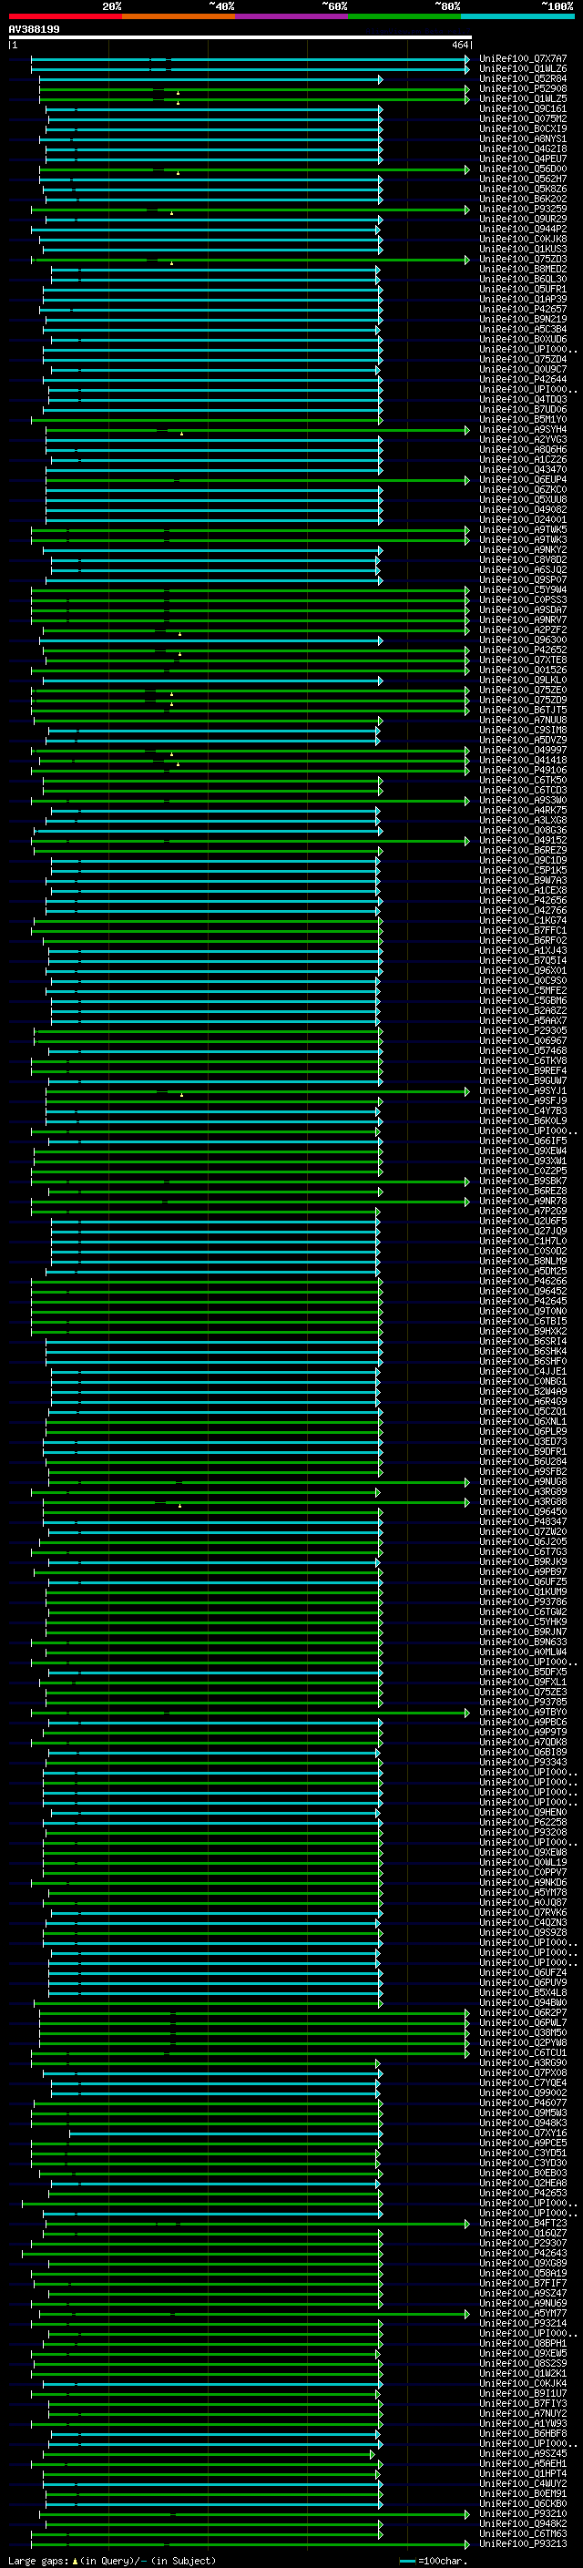583x2568 pixels.
Task: Select the UniRef100_P29307 label
Action: 523,2243
